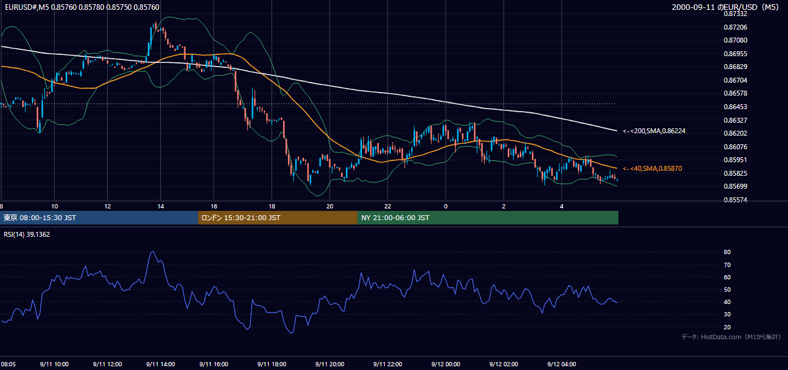788x370 pixels.
Task: Click price level 0.86076 on the axis
Action: coord(735,147)
